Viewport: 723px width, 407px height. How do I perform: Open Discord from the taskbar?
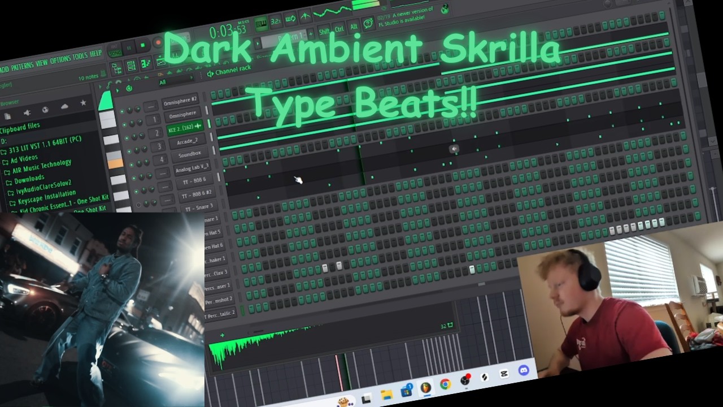[523, 371]
